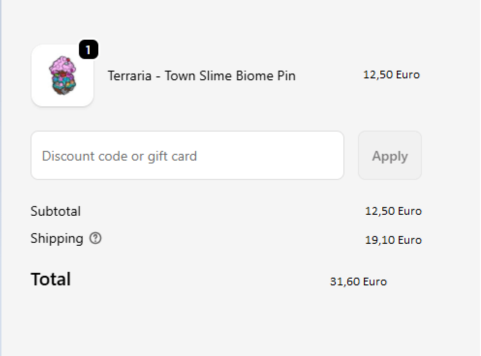The width and height of the screenshot is (481, 356).
Task: Focus the Discount code or gift card field
Action: (x=187, y=156)
